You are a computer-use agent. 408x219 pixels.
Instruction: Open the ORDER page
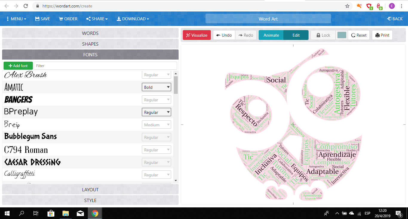(68, 19)
